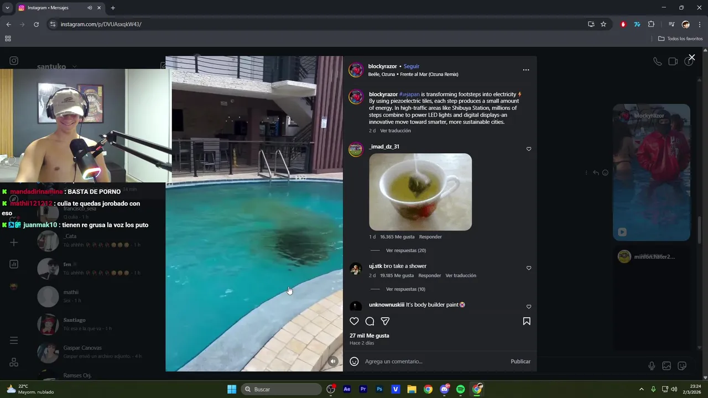Open the 7TV extension icon
The width and height of the screenshot is (708, 398).
coord(637,24)
